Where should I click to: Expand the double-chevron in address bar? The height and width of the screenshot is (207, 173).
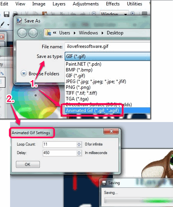55,32
